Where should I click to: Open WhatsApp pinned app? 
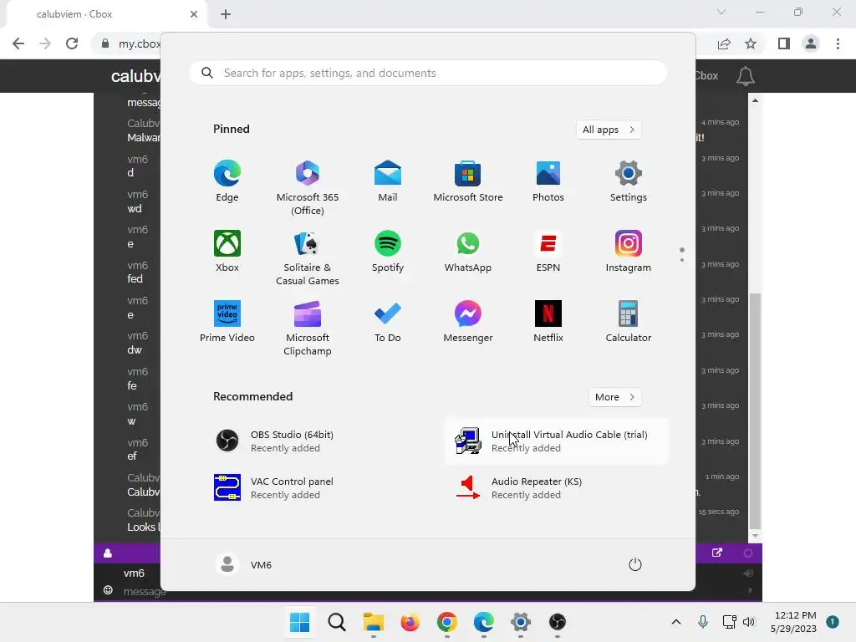468,251
